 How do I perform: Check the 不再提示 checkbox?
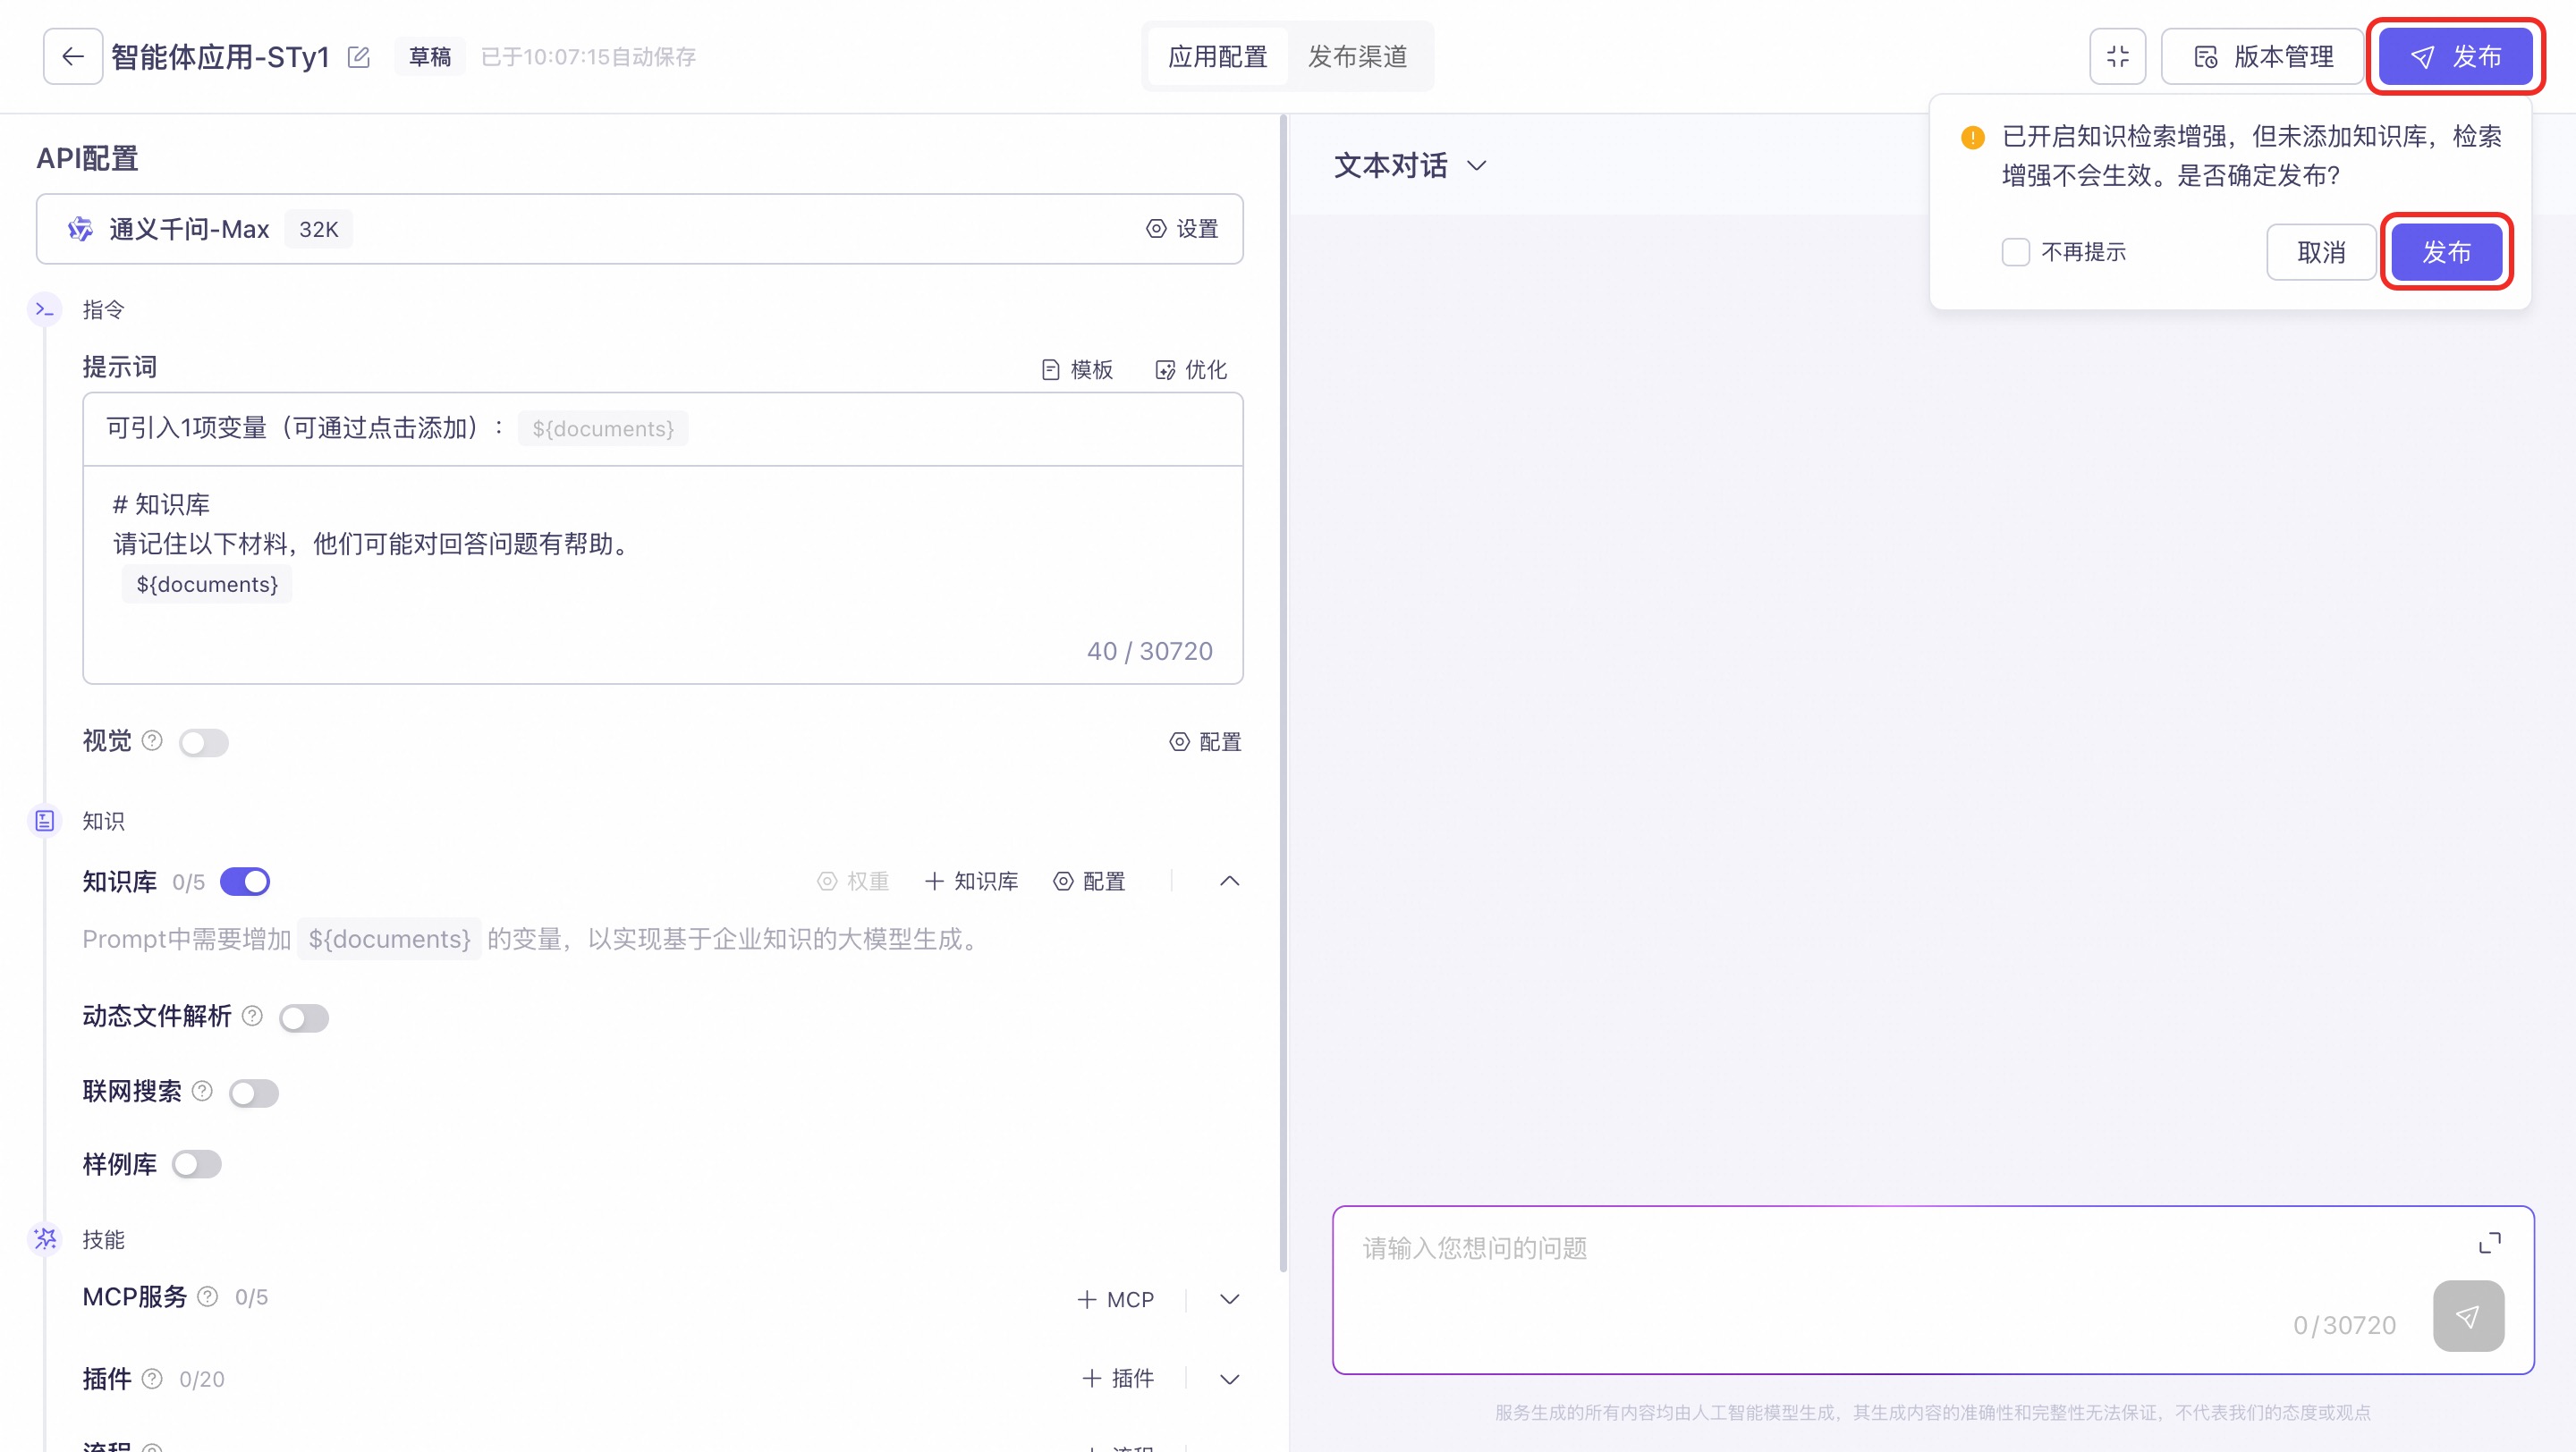coord(2015,252)
